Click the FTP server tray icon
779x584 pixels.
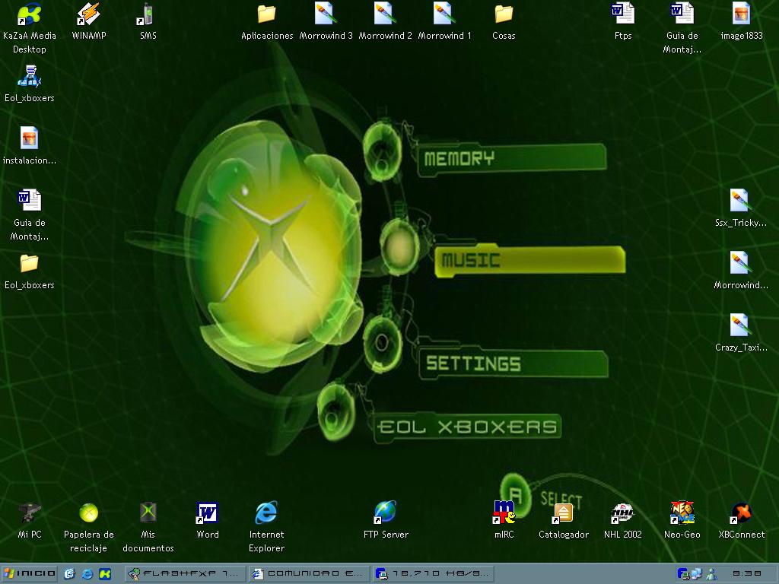(x=682, y=573)
